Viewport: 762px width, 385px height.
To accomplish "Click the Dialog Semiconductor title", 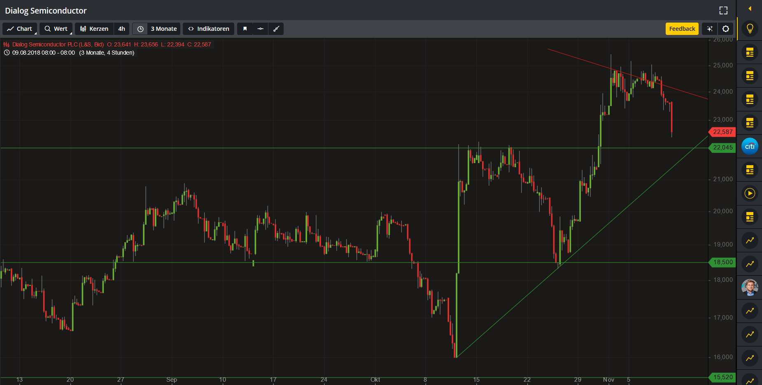I will point(46,11).
